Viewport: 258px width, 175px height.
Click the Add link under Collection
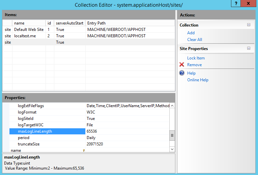click(191, 33)
